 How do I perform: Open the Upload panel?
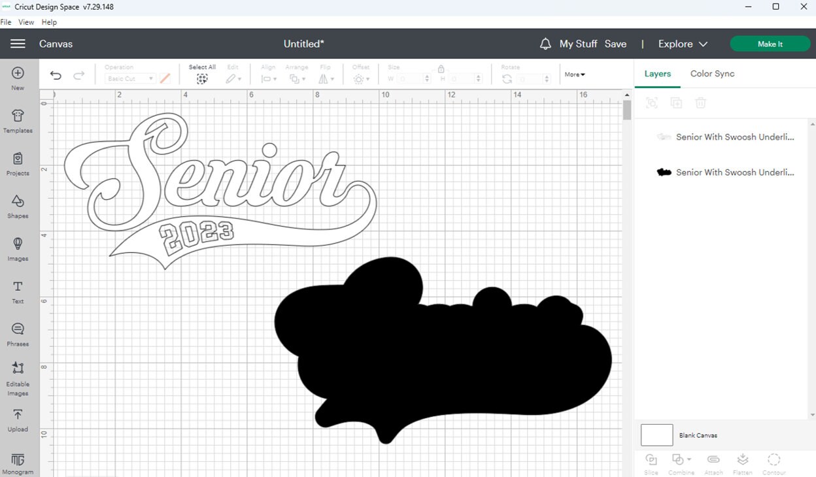coord(18,419)
